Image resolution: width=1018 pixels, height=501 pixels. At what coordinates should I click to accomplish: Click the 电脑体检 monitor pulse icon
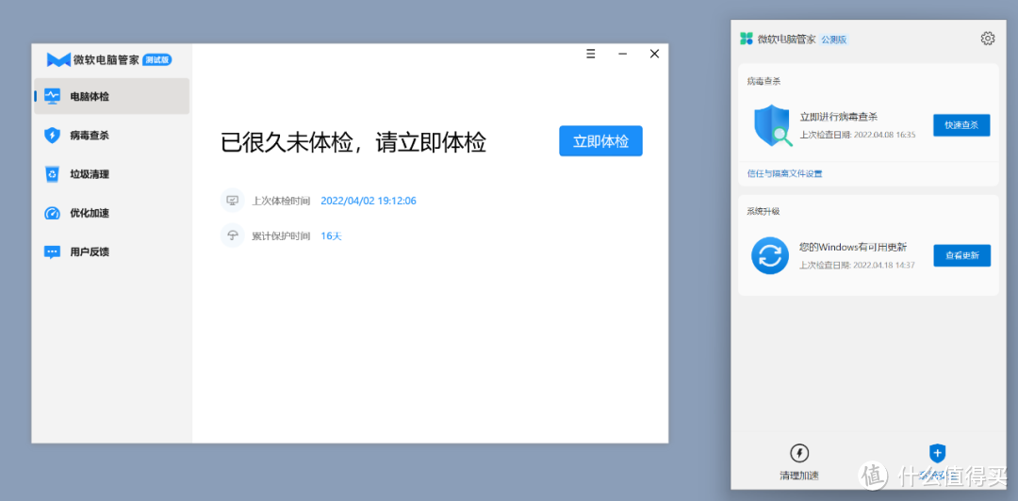(x=52, y=96)
